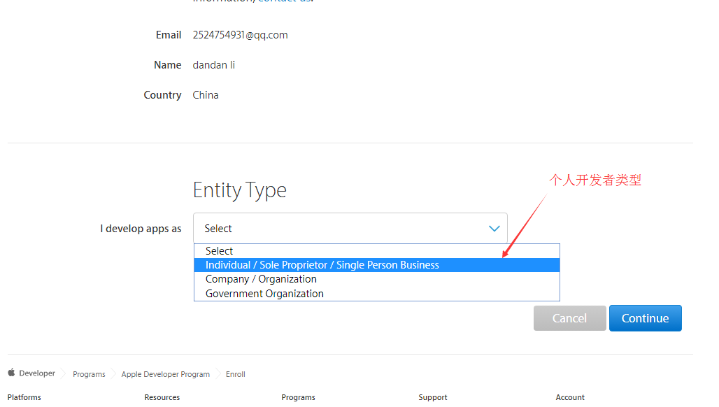This screenshot has height=407, width=719.
Task: Pick Company / Organization from the list
Action: pyautogui.click(x=261, y=279)
